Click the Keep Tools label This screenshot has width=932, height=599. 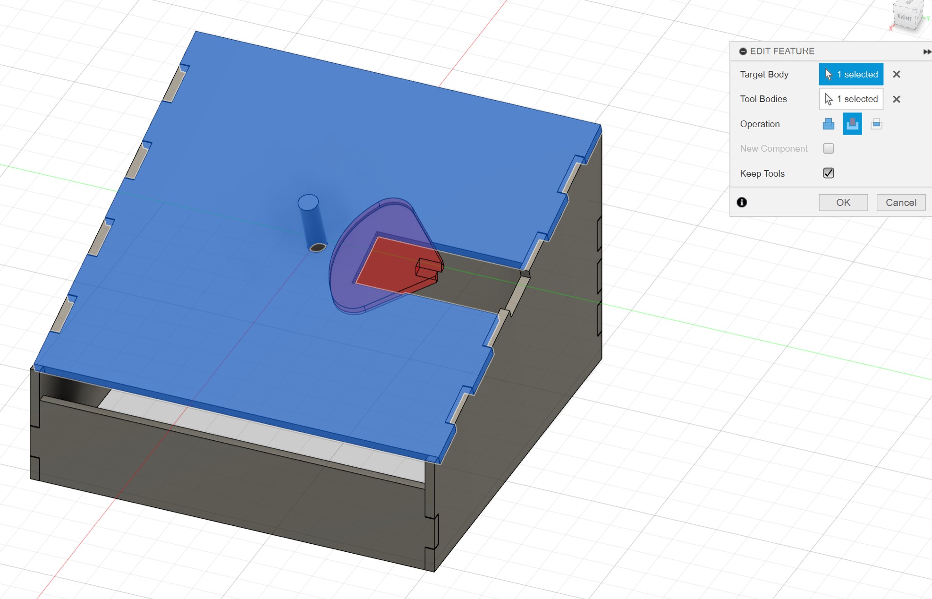(762, 173)
